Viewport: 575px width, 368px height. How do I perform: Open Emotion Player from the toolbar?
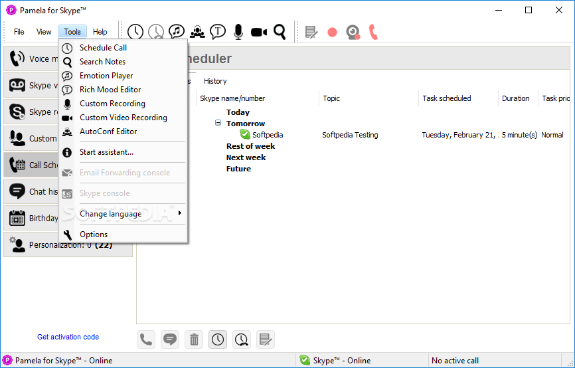pos(177,32)
